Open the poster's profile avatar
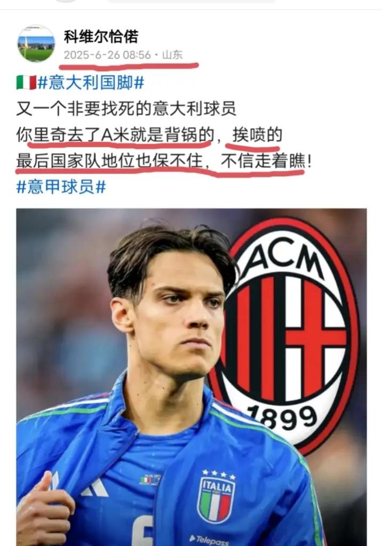Viewport: 382px width, 546px height. tap(36, 44)
